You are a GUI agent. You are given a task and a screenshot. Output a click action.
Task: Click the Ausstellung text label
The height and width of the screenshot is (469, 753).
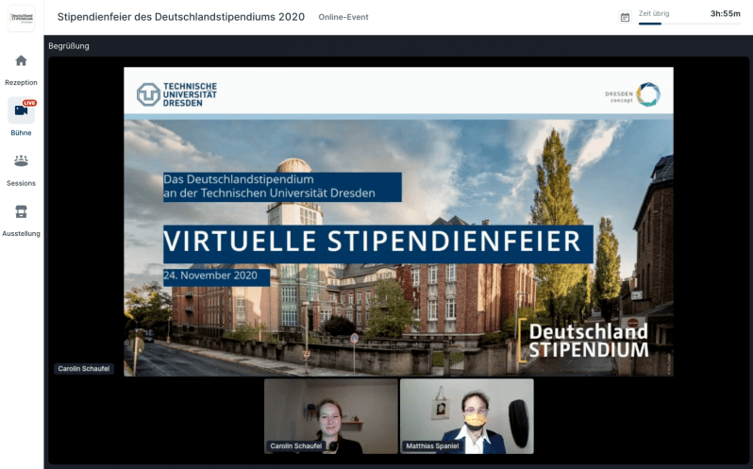point(21,233)
